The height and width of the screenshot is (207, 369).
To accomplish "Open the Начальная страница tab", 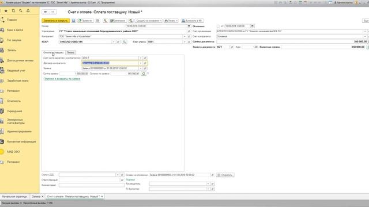I will [x=14, y=197].
